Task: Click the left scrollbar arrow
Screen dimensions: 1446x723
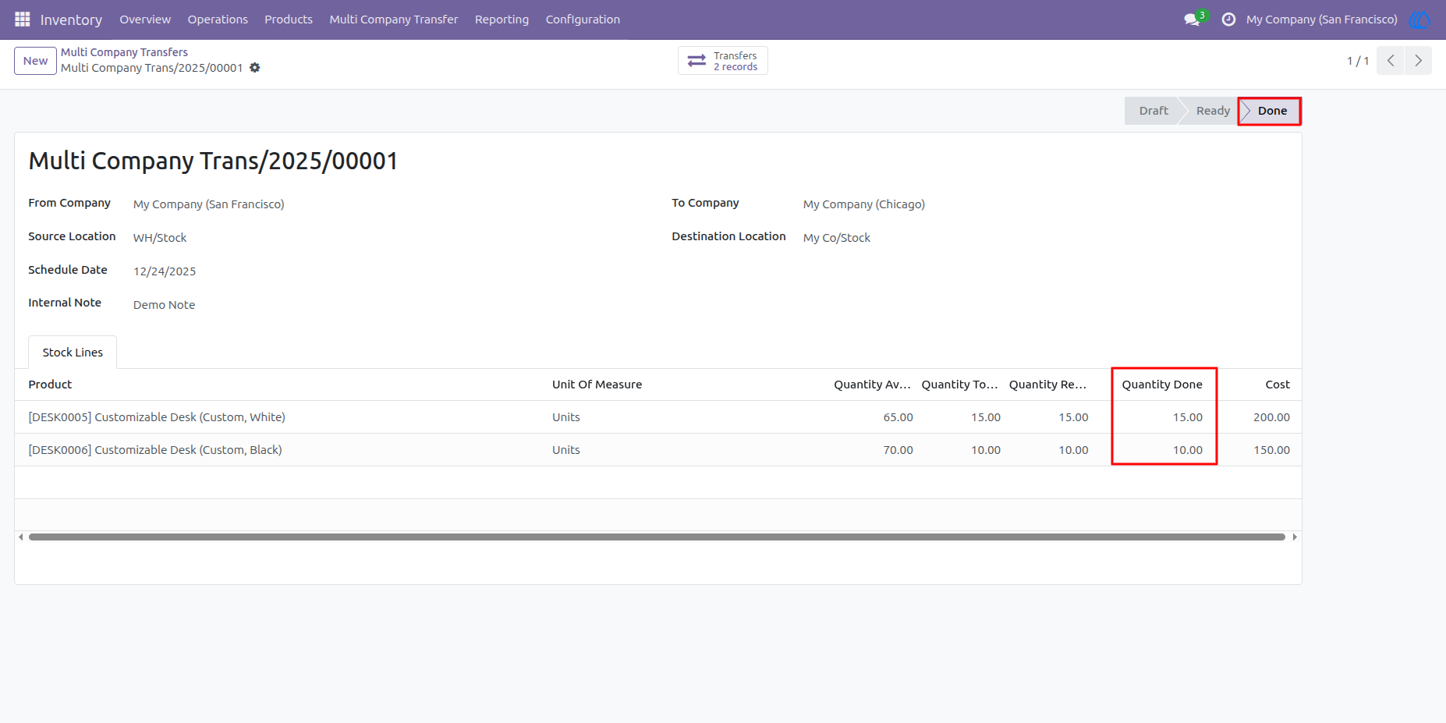Action: click(x=20, y=537)
